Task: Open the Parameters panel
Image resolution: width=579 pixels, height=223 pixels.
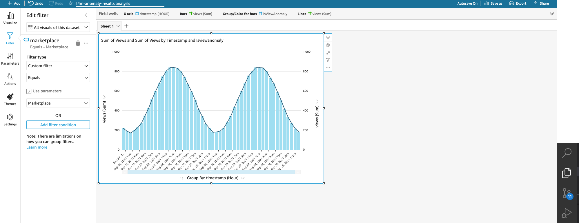Action: (10, 59)
